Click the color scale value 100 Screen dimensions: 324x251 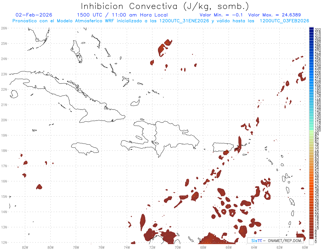pos(318,130)
